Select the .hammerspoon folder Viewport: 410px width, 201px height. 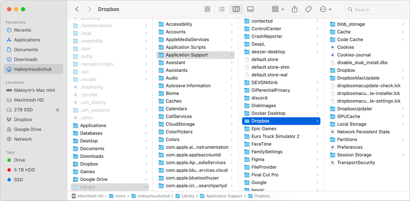[110, 25]
